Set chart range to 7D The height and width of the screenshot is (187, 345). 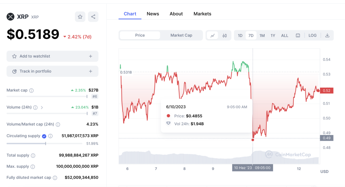click(251, 35)
